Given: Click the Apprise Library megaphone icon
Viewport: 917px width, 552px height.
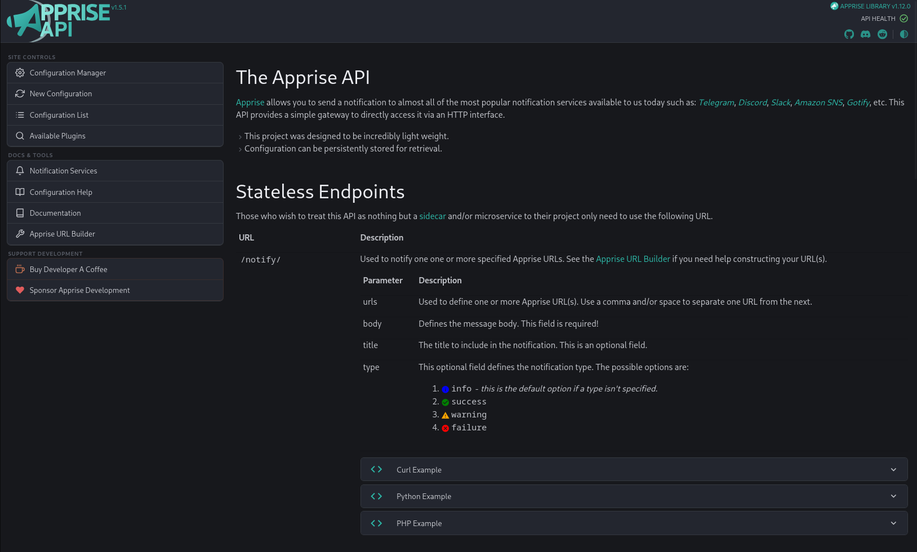Looking at the screenshot, I should (834, 6).
